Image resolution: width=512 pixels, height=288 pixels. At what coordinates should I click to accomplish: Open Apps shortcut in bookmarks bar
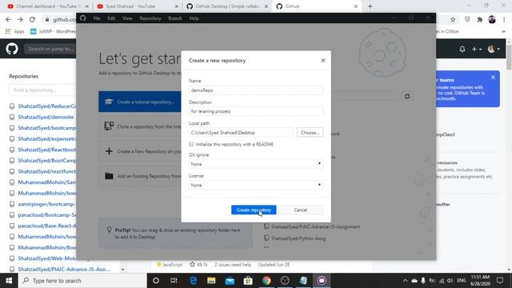point(15,31)
